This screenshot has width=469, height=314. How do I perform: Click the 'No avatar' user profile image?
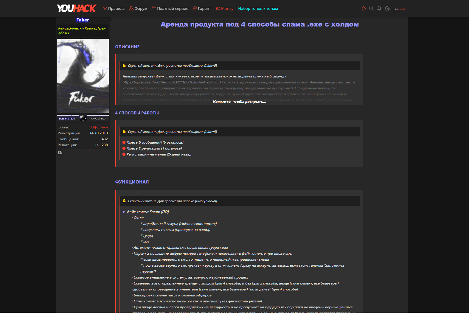(x=400, y=9)
